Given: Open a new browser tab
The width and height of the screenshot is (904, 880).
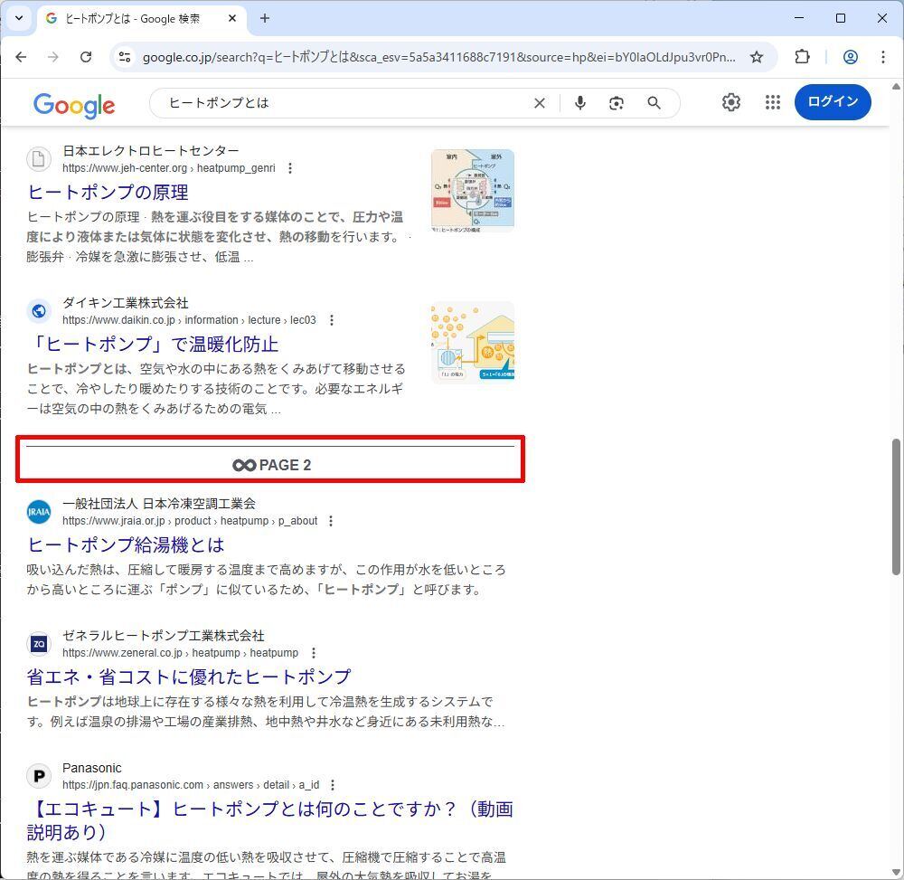Looking at the screenshot, I should point(265,18).
